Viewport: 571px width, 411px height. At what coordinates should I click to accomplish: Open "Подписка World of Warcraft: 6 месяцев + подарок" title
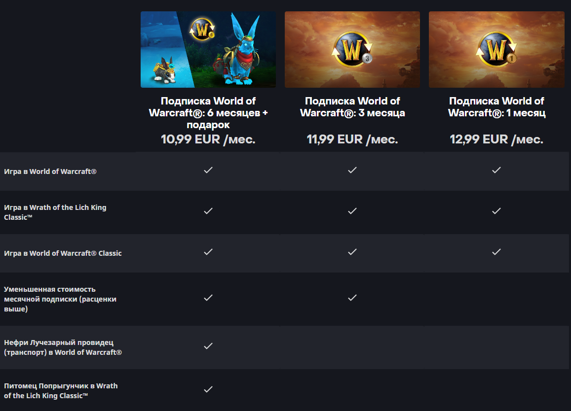(208, 113)
